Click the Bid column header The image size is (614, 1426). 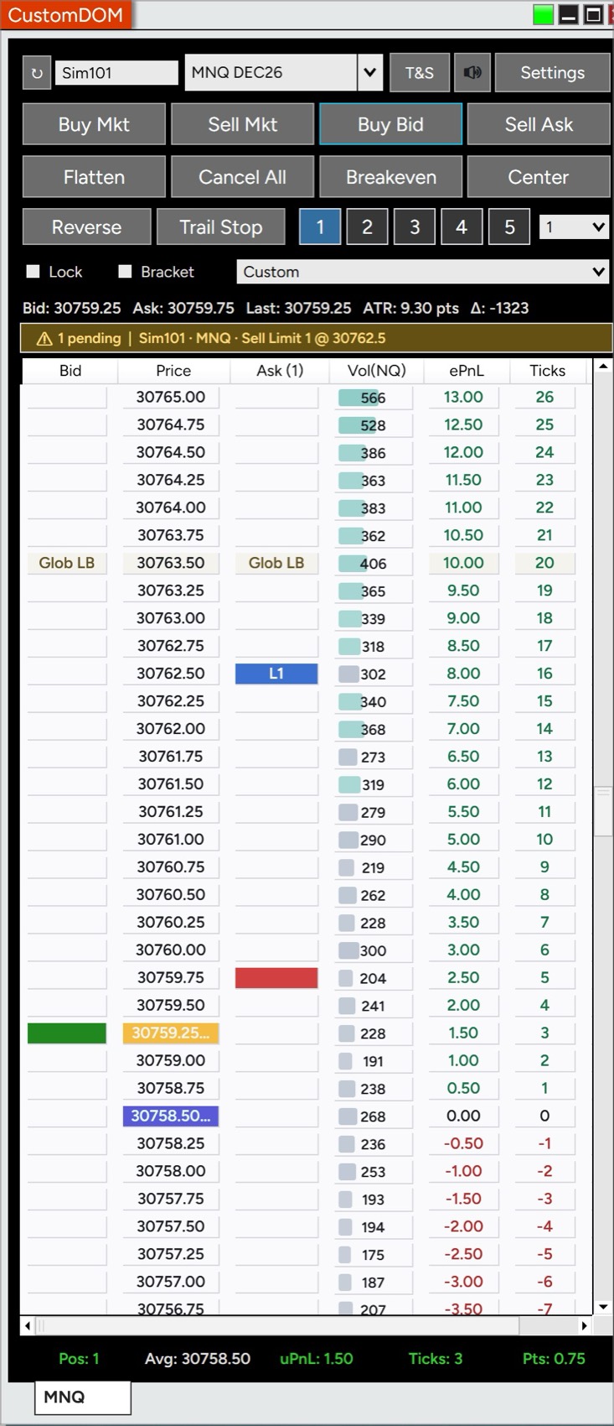pyautogui.click(x=70, y=371)
